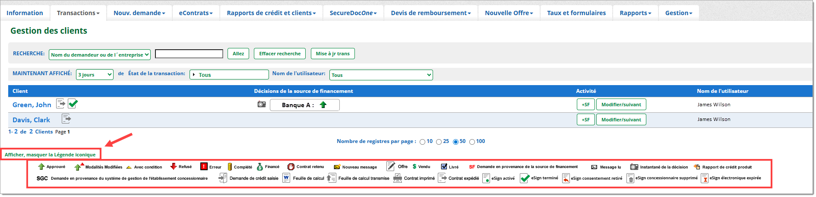Click the camera icon beside Banque A
This screenshot has width=816, height=197.
pyautogui.click(x=262, y=105)
